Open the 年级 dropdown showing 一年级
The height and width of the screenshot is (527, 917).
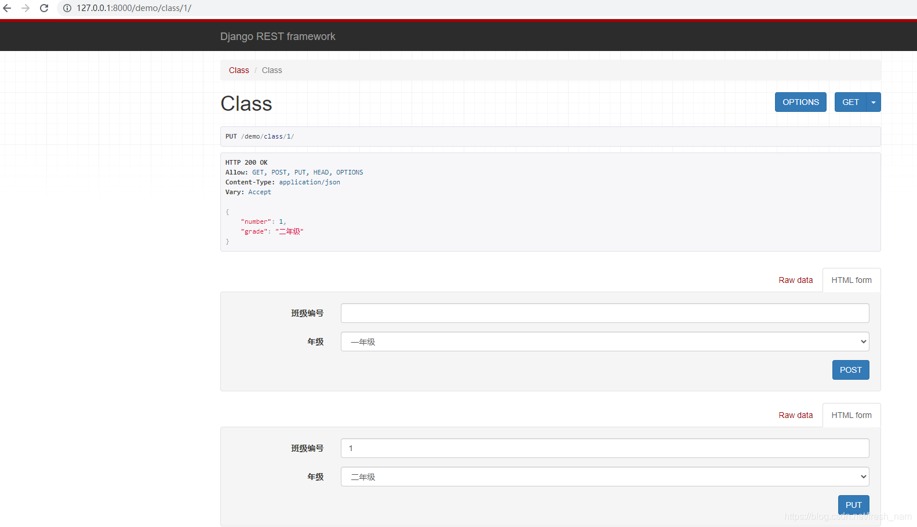(x=605, y=341)
